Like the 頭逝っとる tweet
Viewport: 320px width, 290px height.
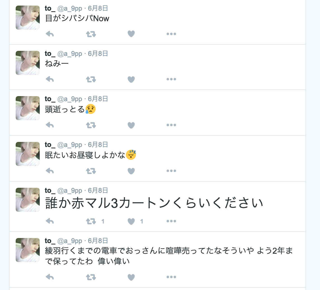(131, 125)
